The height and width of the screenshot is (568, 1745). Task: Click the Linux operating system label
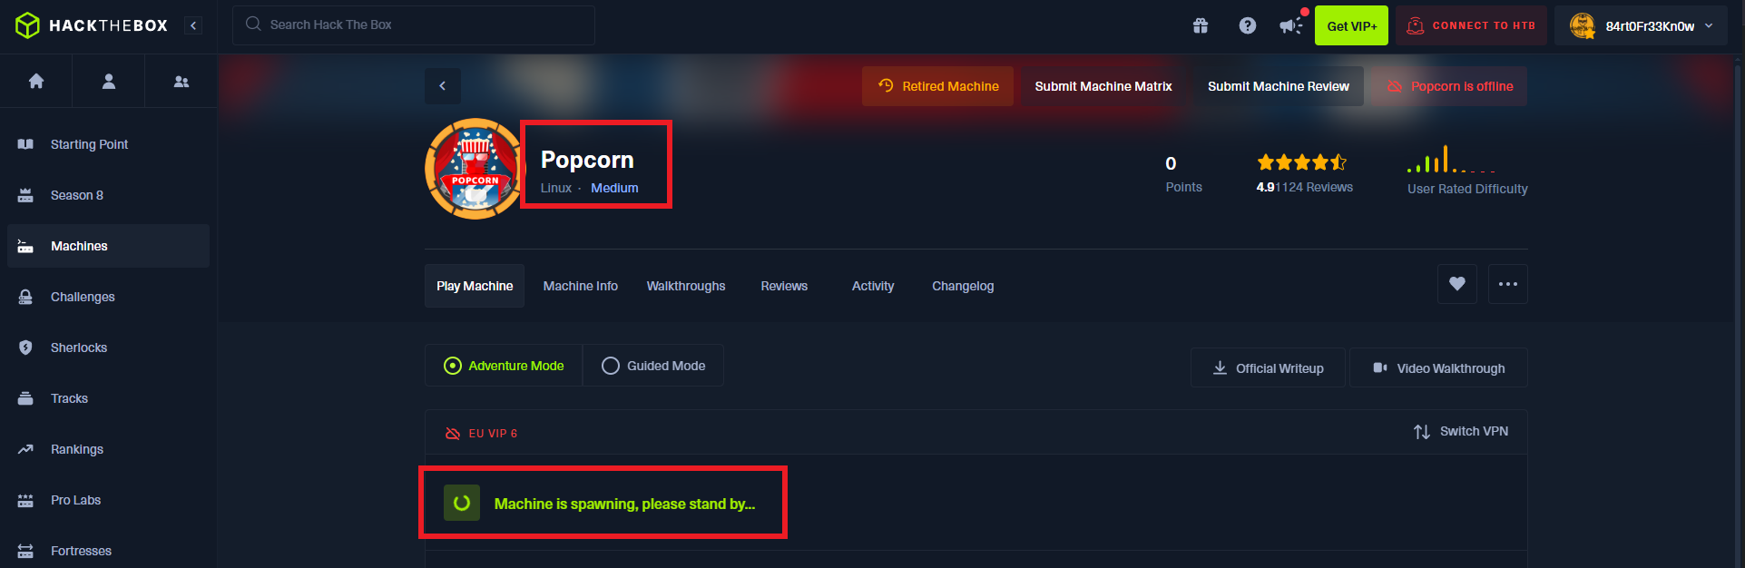point(556,188)
